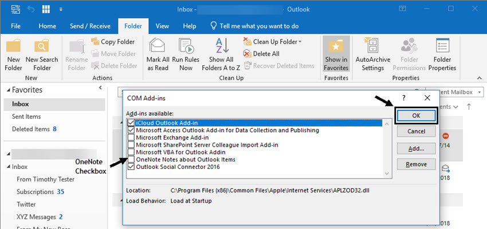Click the New Search Folder icon
This screenshot has width=487, height=229.
coord(41,46)
